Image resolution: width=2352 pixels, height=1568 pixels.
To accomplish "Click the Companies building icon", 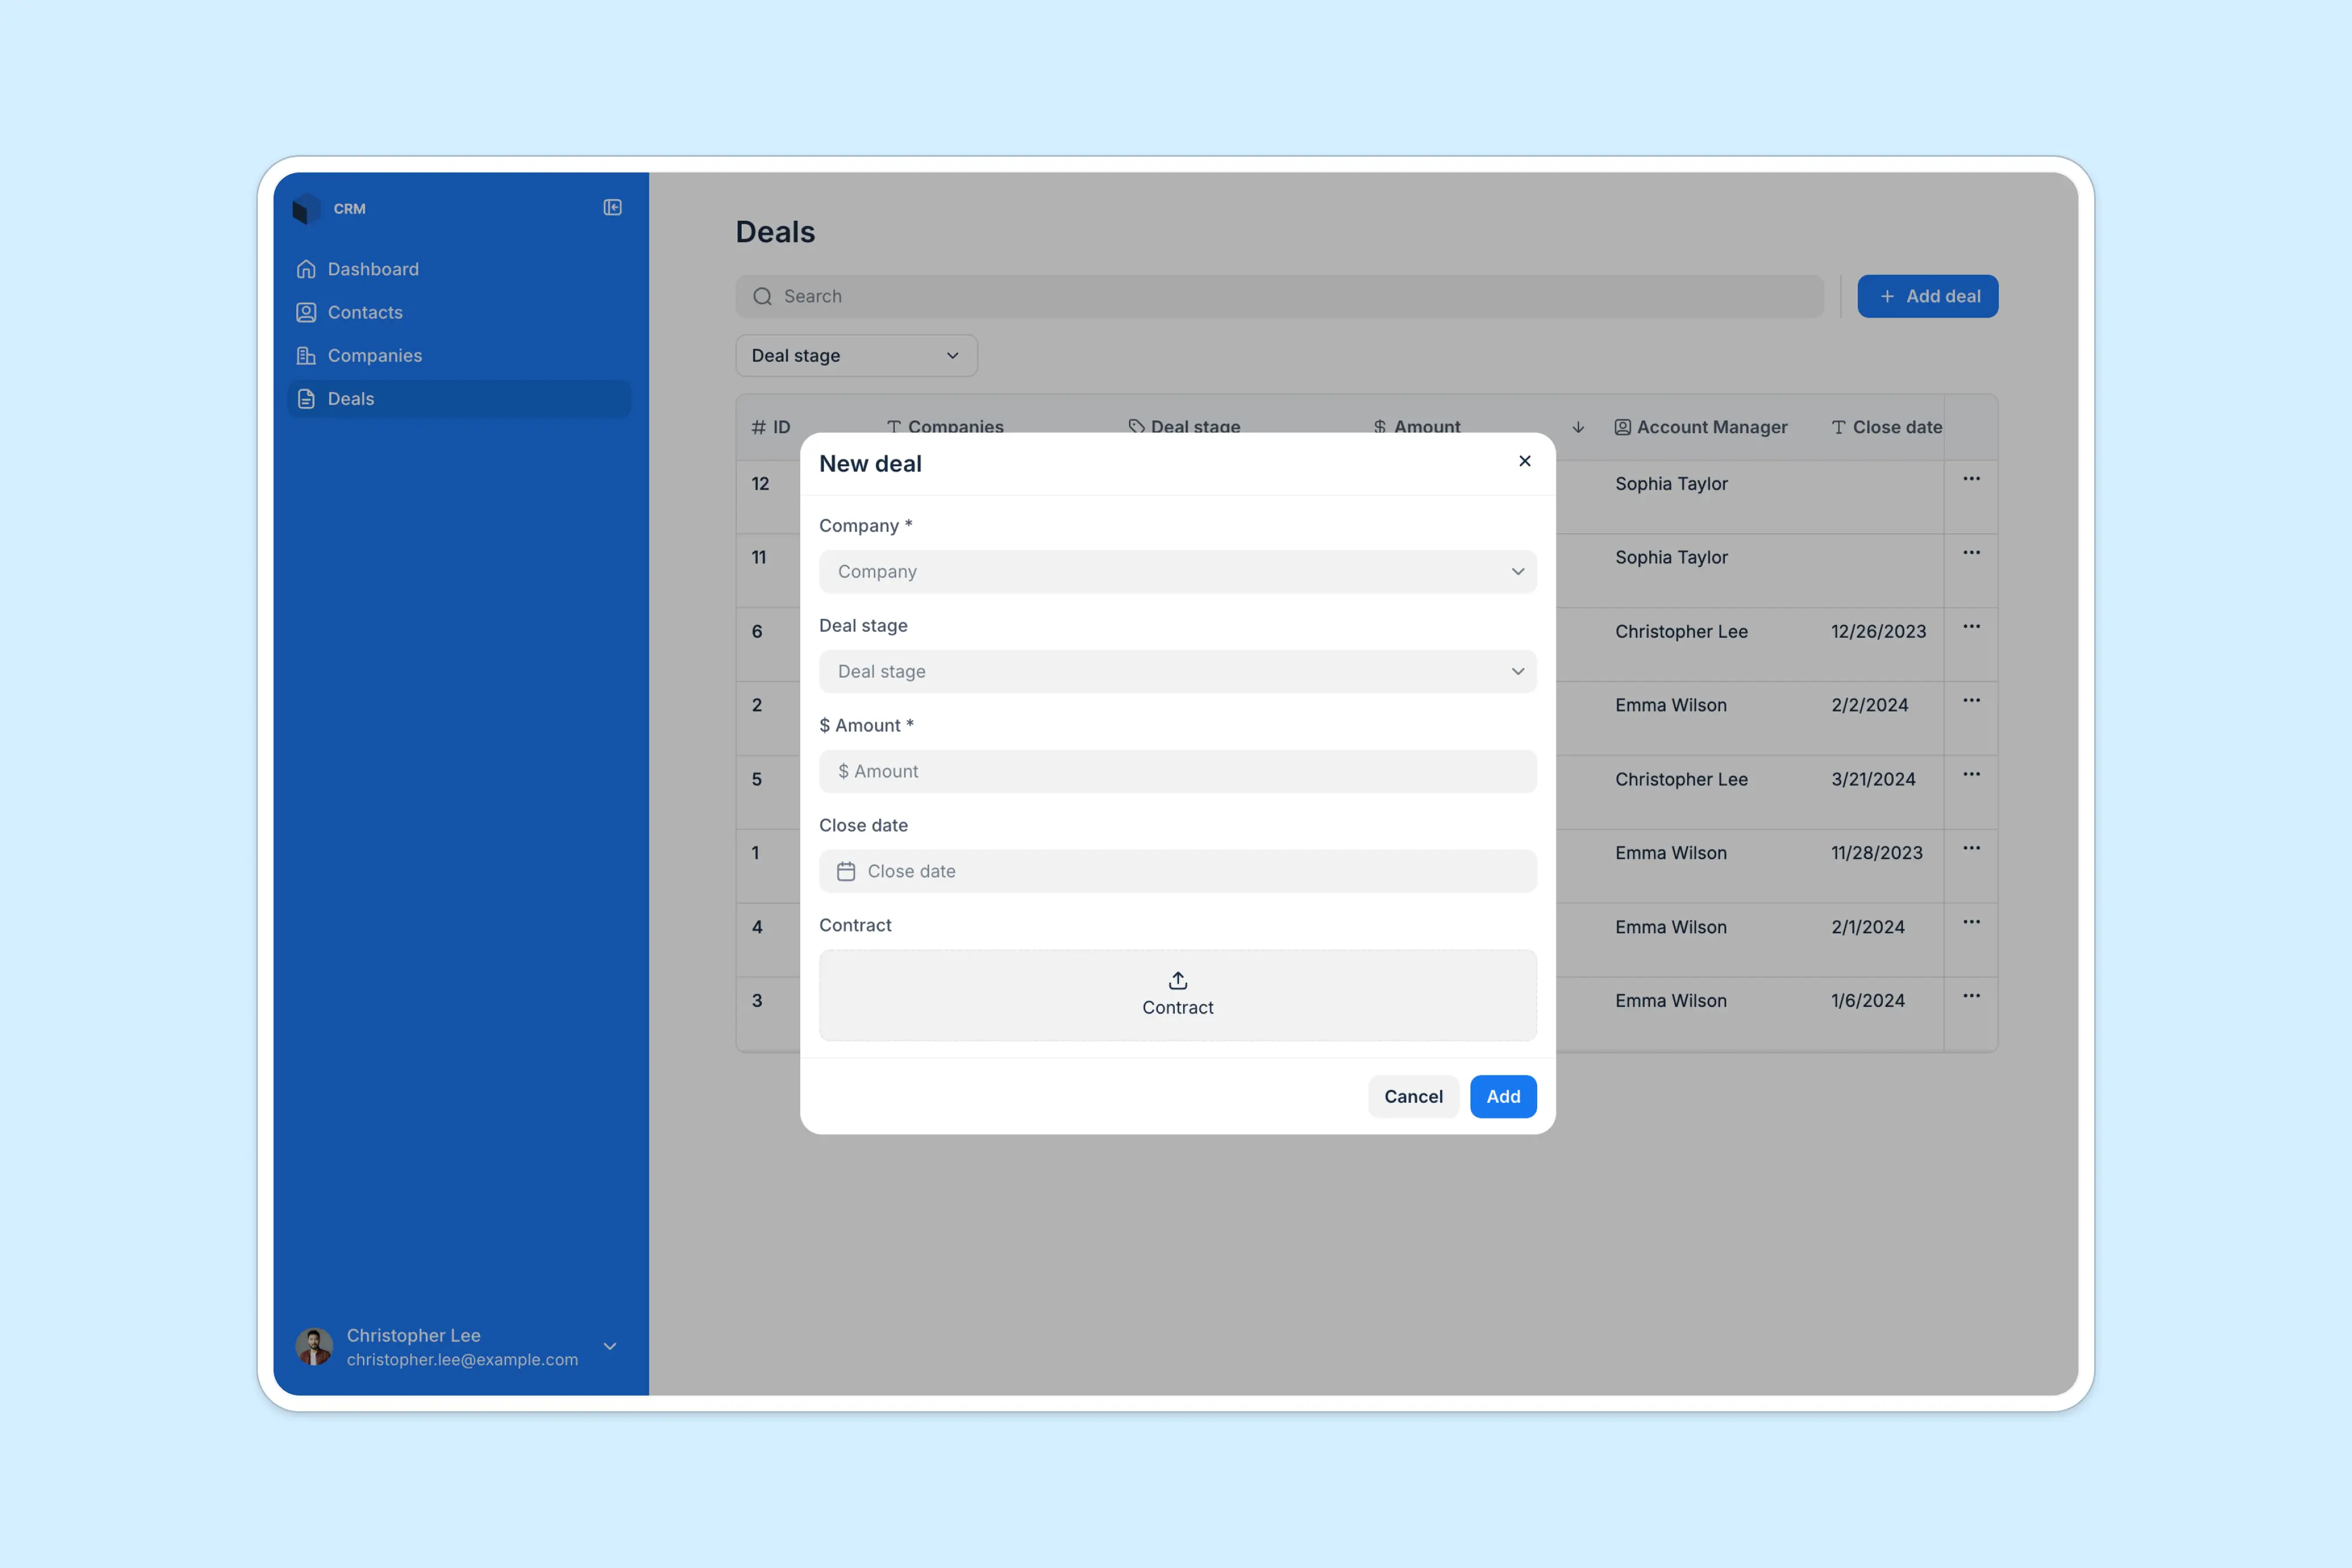I will click(306, 355).
